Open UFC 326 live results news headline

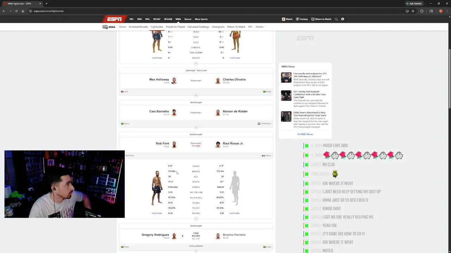pos(310,75)
